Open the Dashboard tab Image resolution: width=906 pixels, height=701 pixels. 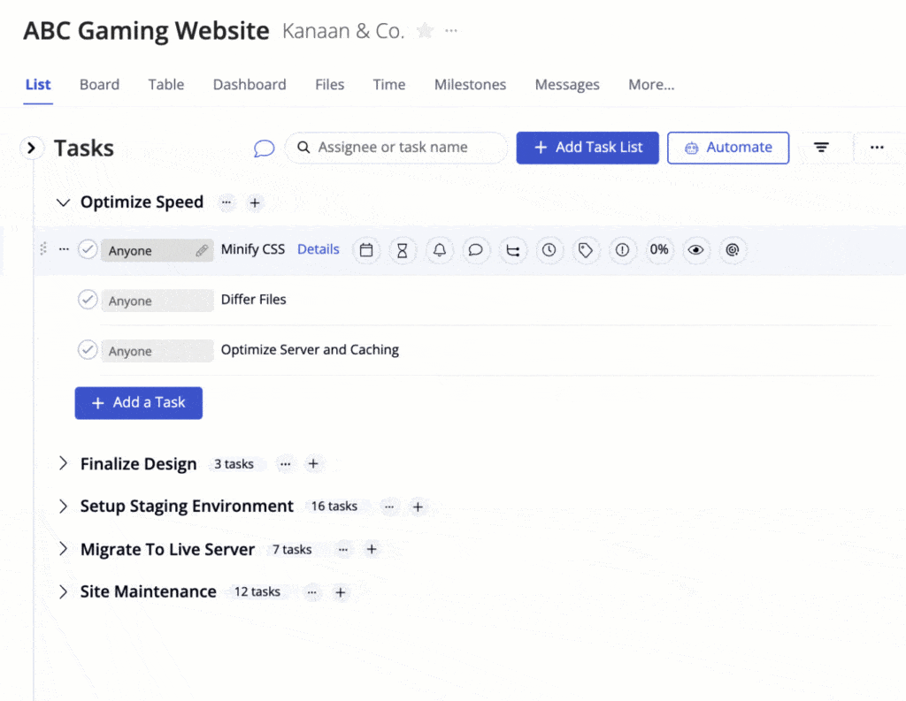(250, 85)
